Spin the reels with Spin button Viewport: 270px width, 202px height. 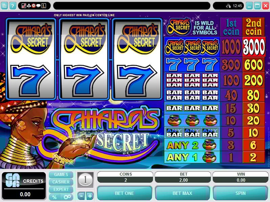tap(240, 193)
